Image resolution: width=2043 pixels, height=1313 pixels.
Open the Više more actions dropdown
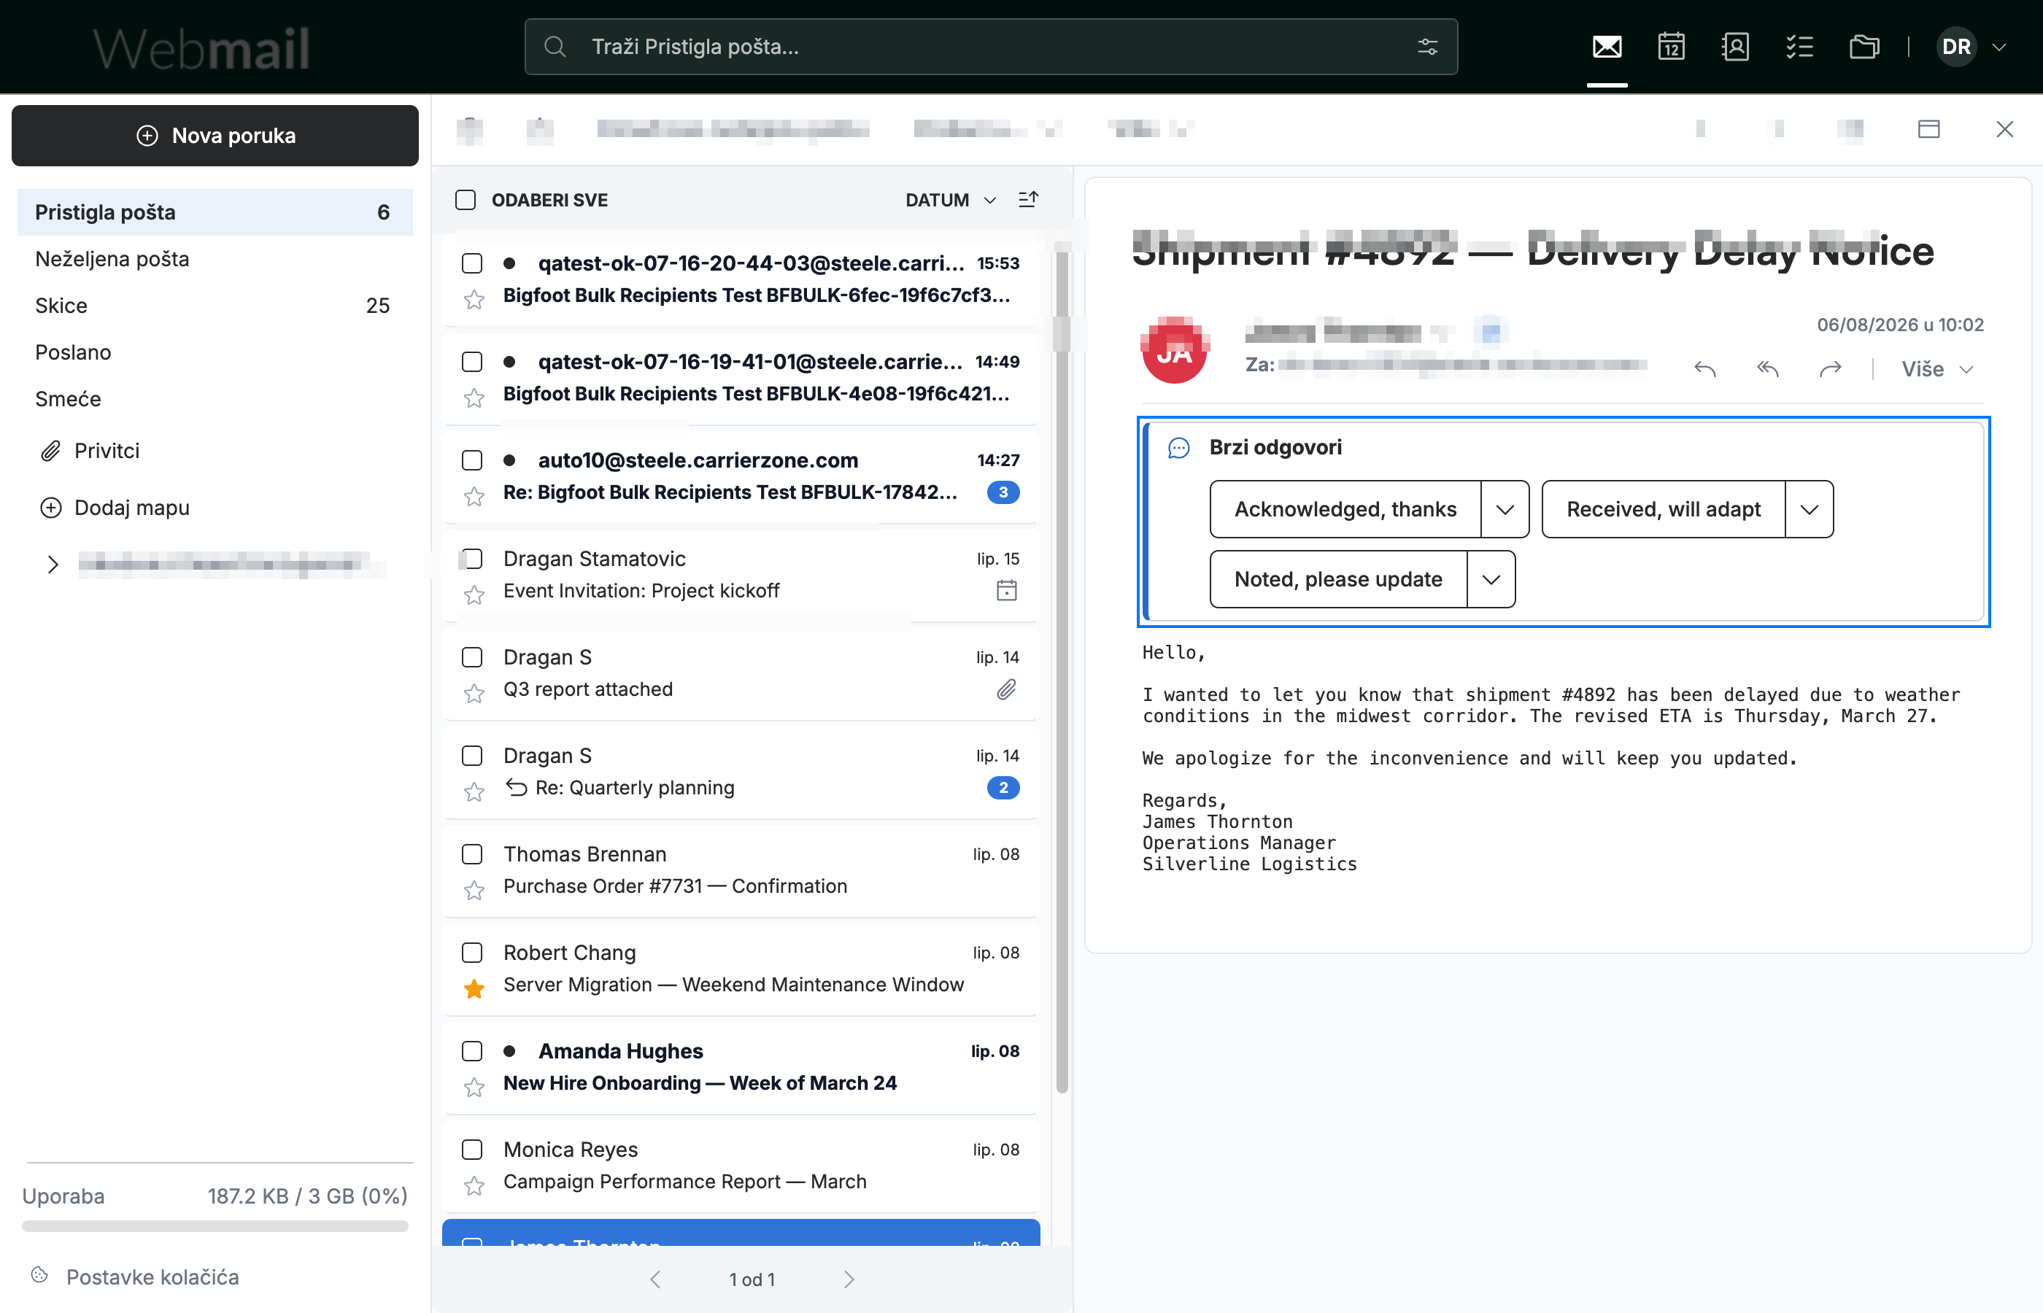click(1937, 369)
